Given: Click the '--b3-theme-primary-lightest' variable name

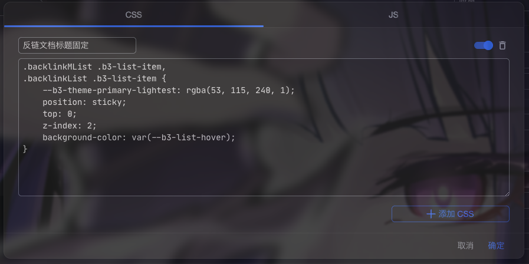Looking at the screenshot, I should pyautogui.click(x=110, y=90).
